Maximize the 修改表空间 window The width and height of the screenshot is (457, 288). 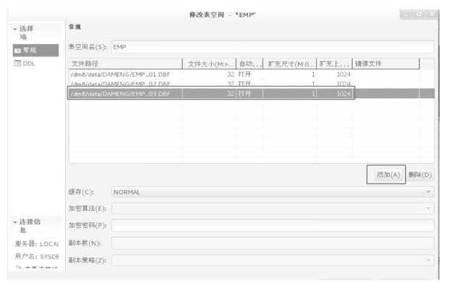point(419,14)
